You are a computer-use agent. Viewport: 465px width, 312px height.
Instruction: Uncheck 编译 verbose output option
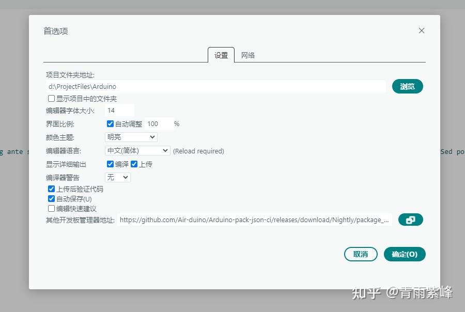[x=110, y=164]
